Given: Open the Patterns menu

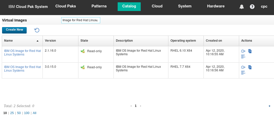Looking at the screenshot, I should [x=99, y=6].
